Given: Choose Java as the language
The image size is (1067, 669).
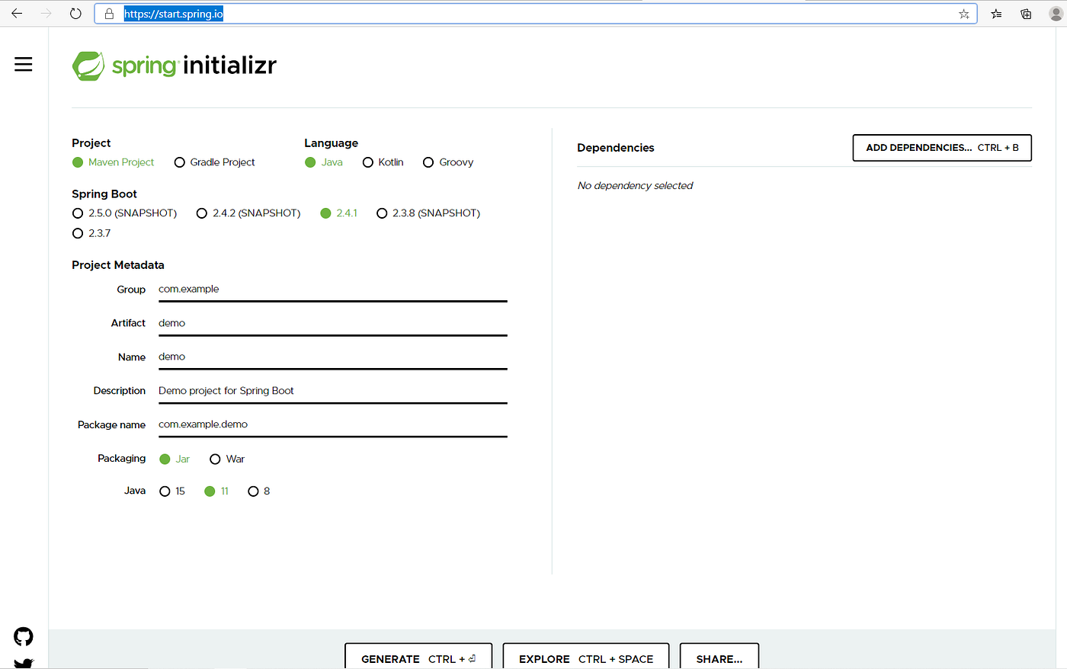Looking at the screenshot, I should tap(324, 162).
